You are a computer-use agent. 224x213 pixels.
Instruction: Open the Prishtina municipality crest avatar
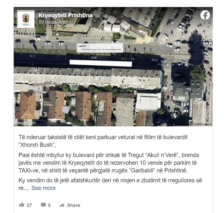[26, 19]
